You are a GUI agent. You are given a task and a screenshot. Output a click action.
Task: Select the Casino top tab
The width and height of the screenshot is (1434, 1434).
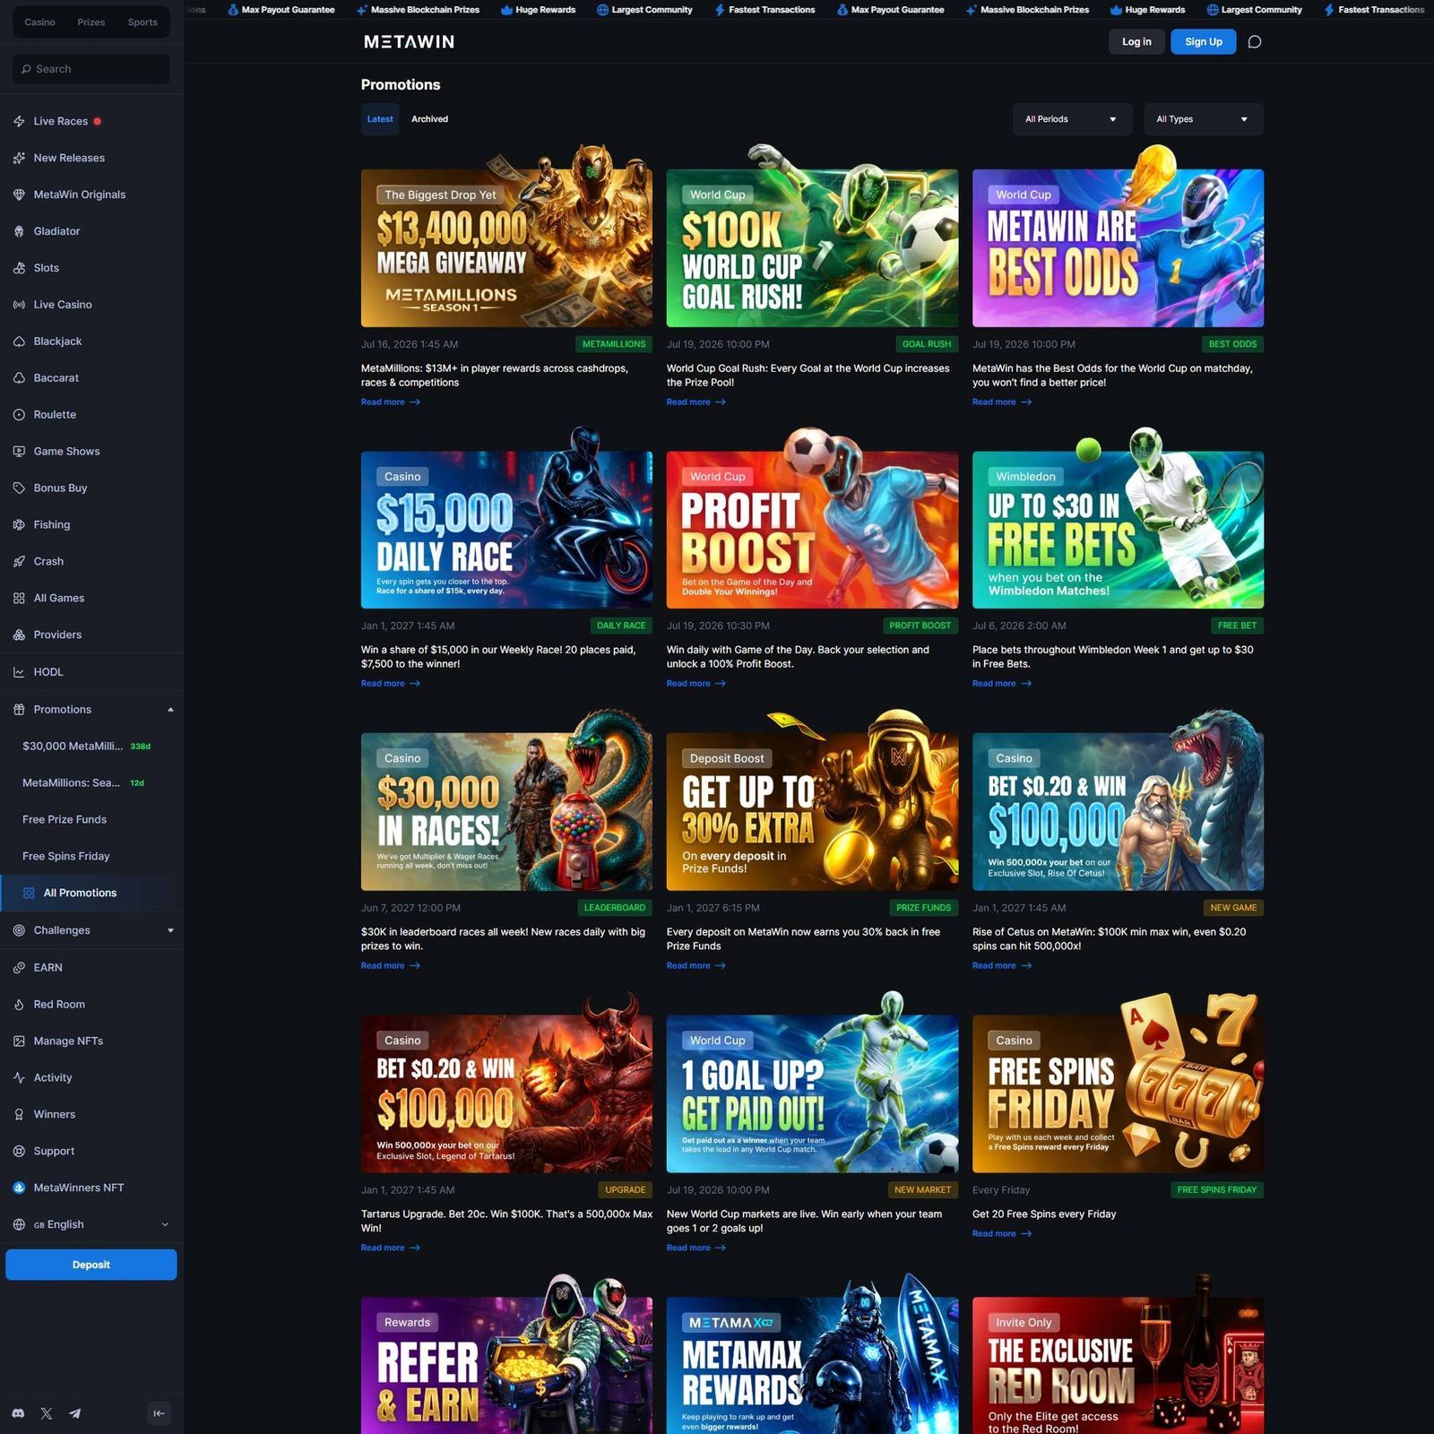click(x=39, y=22)
